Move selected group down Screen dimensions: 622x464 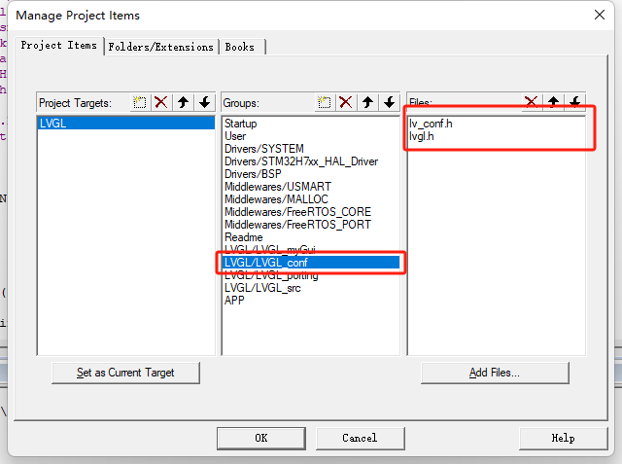tap(390, 102)
